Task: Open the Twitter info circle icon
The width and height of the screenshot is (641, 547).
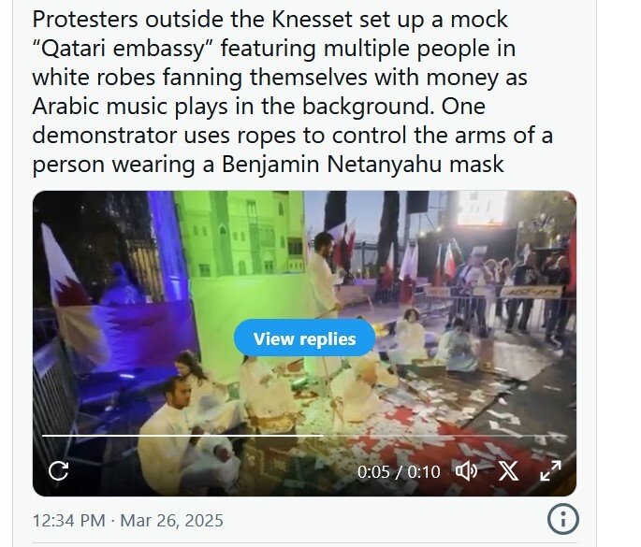Action: click(563, 519)
